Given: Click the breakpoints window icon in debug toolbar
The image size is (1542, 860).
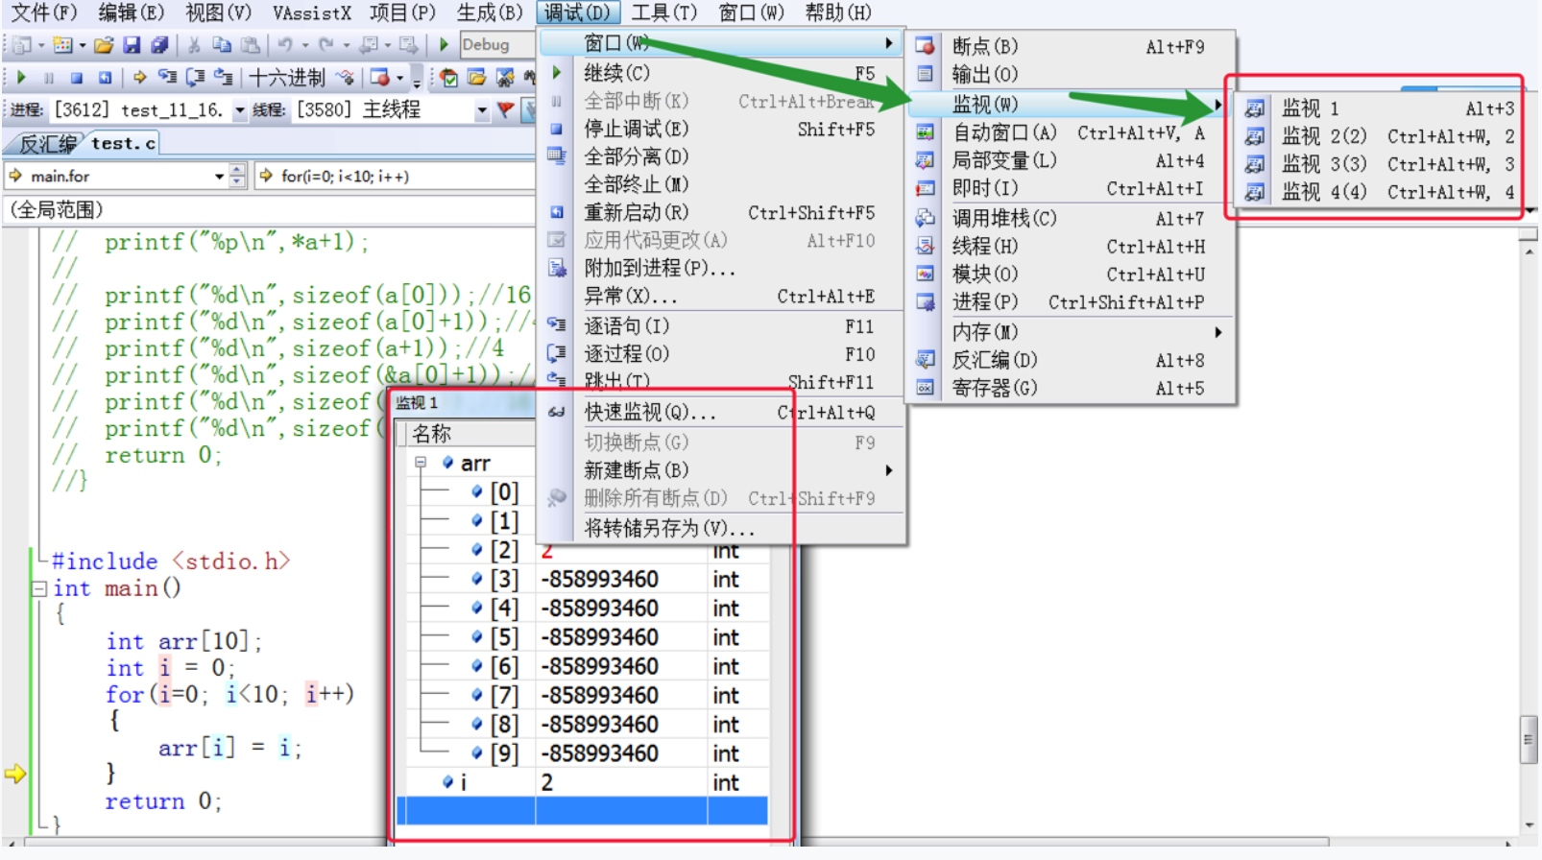Looking at the screenshot, I should pyautogui.click(x=380, y=78).
